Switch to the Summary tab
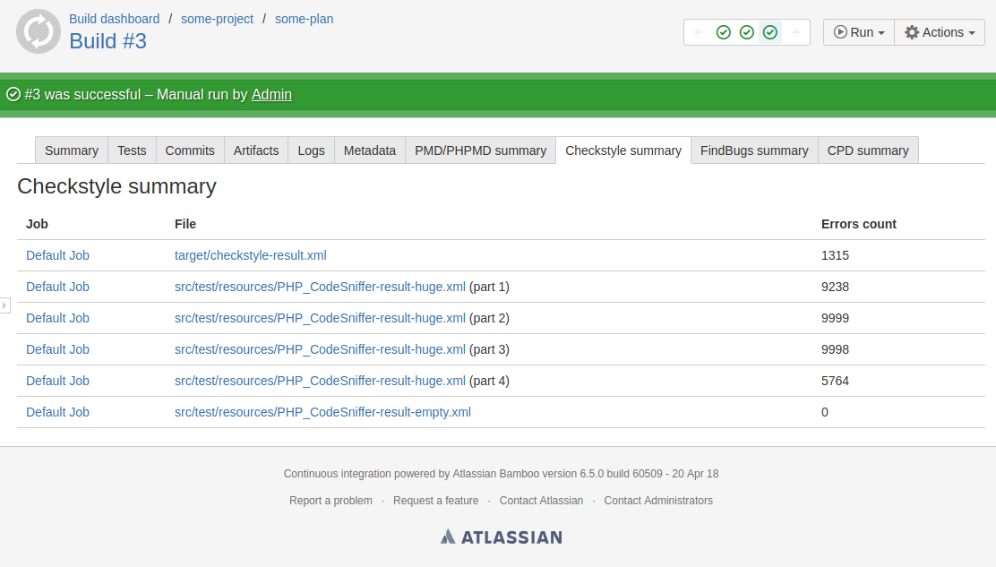Image resolution: width=996 pixels, height=567 pixels. pyautogui.click(x=72, y=150)
